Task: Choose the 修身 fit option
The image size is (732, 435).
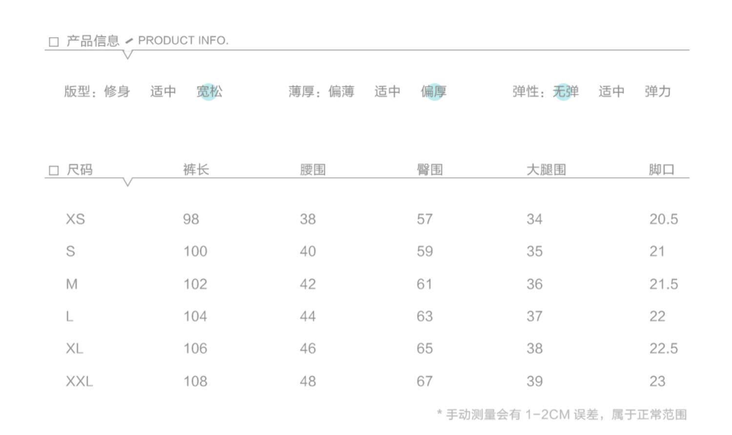Action: click(117, 92)
